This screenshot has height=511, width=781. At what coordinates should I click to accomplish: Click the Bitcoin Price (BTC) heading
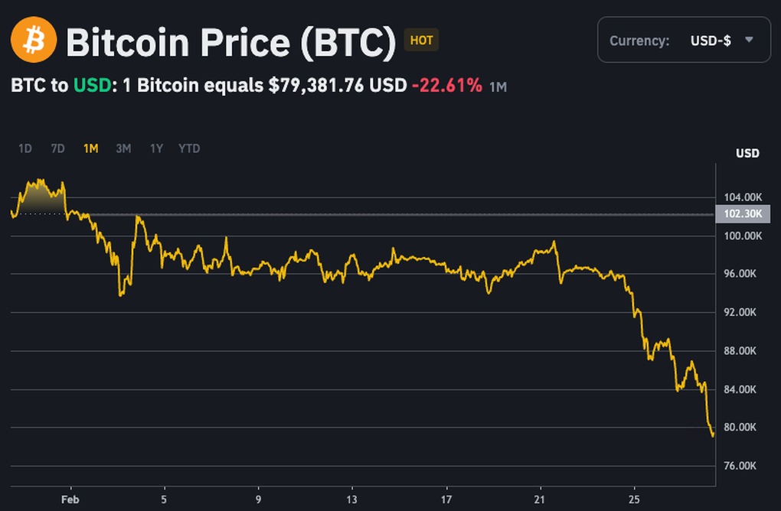click(x=230, y=42)
